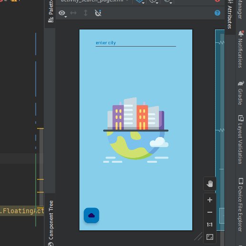
Task: Click the .FloatingAct highlighted code text
Action: pyautogui.click(x=22, y=211)
